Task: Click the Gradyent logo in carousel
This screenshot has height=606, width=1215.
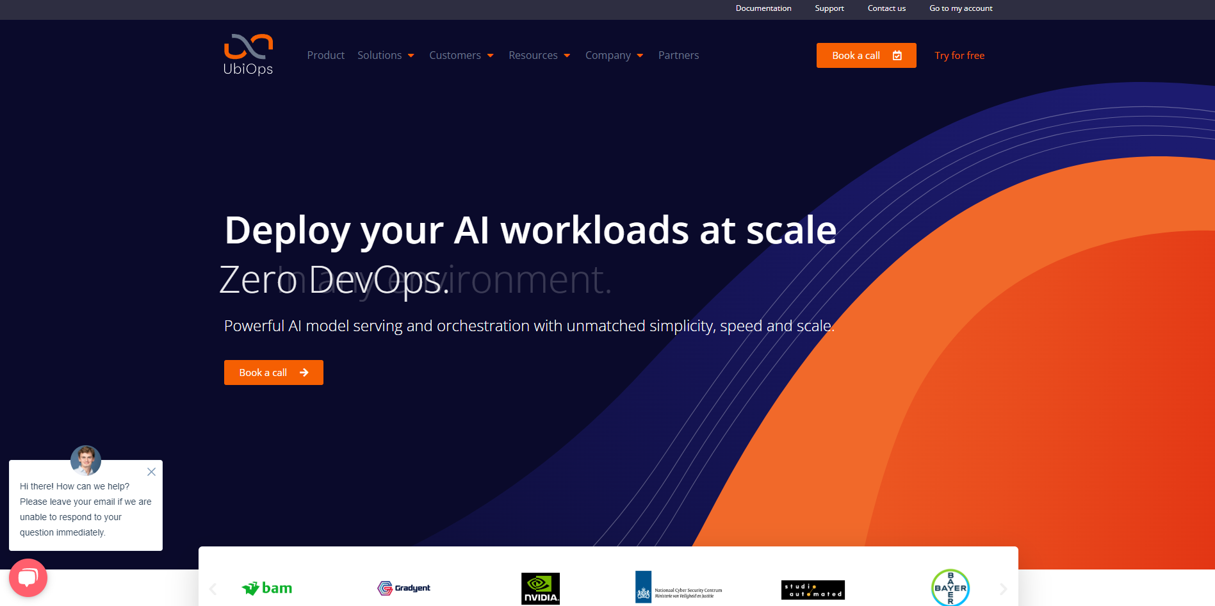Action: [404, 588]
